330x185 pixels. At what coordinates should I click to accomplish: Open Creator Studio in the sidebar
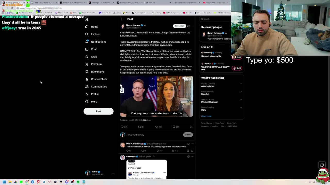tap(97, 79)
